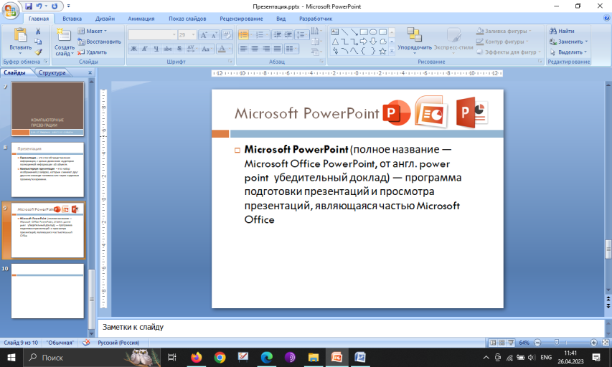Open the Рецензирование ribbon tab

click(x=241, y=19)
